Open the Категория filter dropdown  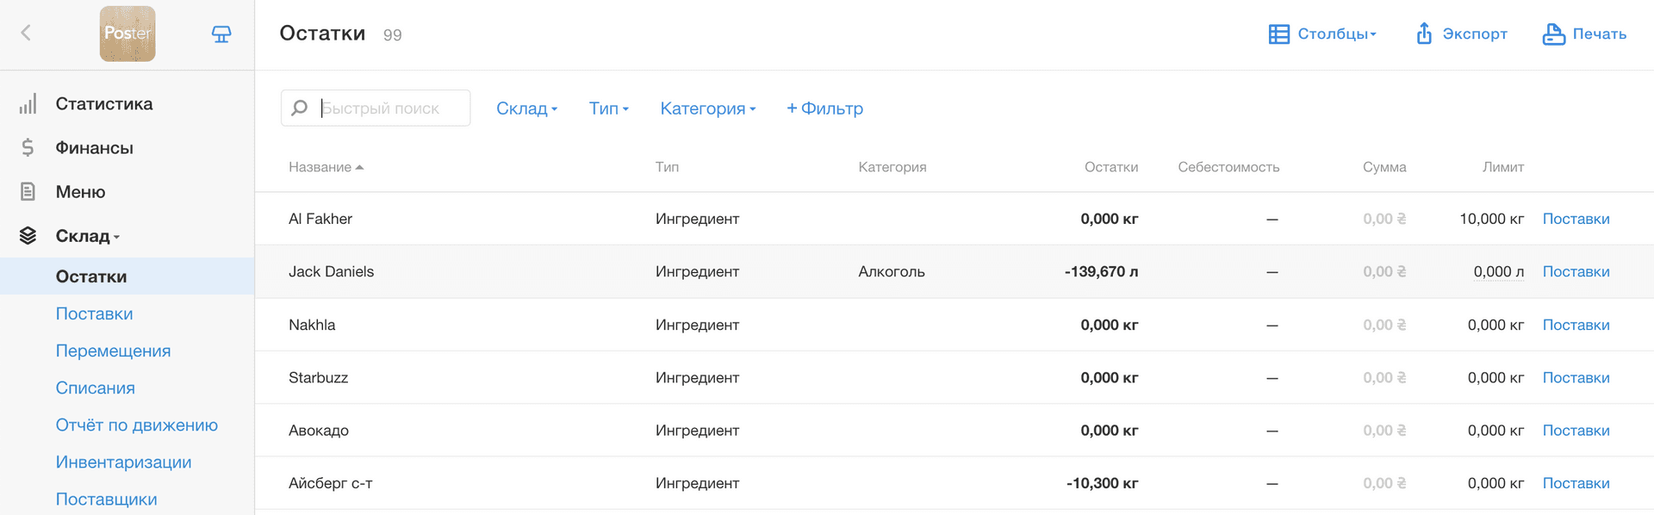click(707, 109)
